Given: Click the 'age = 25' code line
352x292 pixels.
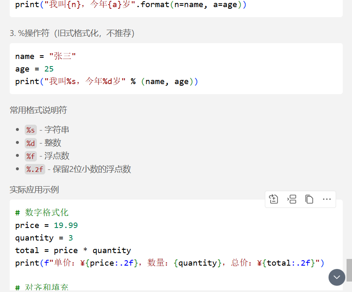Looking at the screenshot, I should pyautogui.click(x=34, y=69).
